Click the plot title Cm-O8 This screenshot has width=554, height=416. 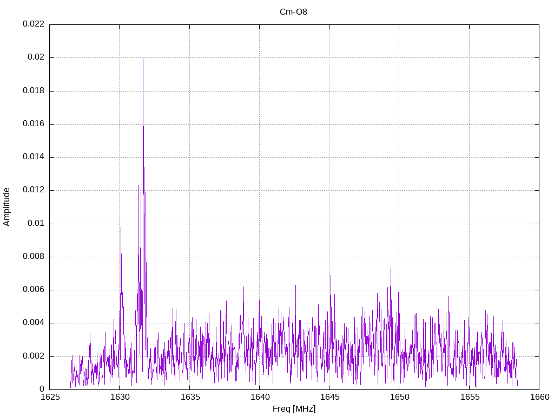293,12
